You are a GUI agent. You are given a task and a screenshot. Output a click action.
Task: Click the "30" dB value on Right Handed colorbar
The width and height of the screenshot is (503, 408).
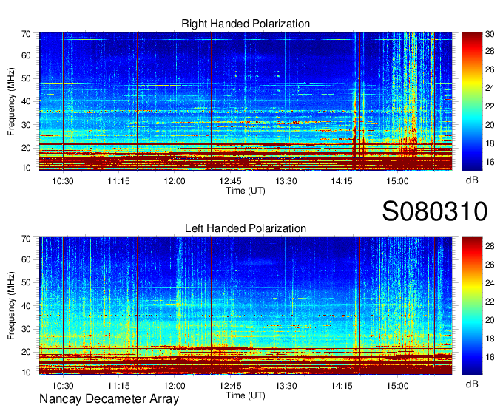pos(490,34)
